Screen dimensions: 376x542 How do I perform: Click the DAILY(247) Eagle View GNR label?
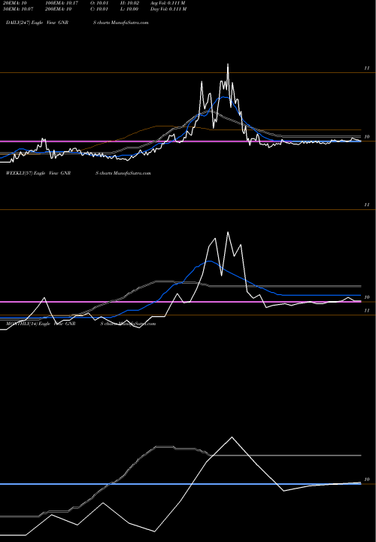coord(38,23)
